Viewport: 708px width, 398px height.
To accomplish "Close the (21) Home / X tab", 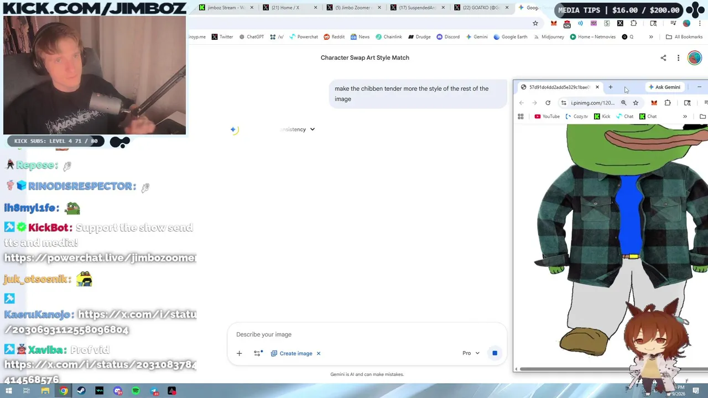I will pyautogui.click(x=316, y=8).
